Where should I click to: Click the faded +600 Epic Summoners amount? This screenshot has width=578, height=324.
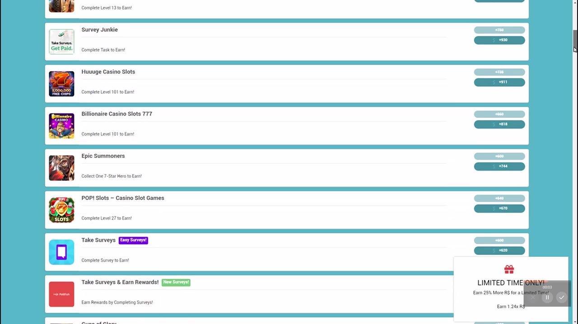499,156
